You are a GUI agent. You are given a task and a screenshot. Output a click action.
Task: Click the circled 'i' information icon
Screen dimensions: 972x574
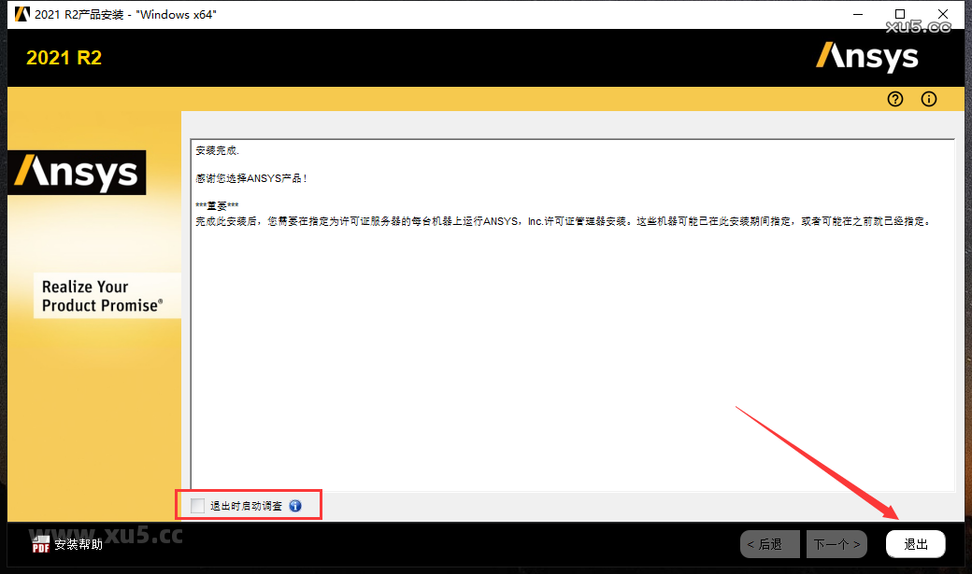click(x=928, y=99)
